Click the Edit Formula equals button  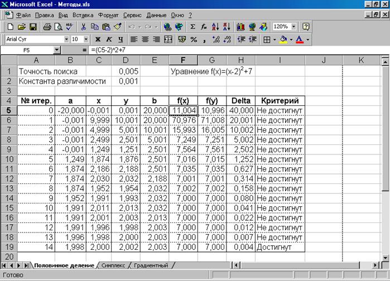point(85,50)
